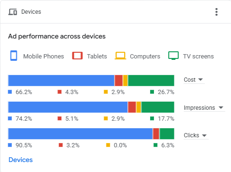Open the blue Devices link at bottom
The width and height of the screenshot is (231, 172).
tap(20, 160)
